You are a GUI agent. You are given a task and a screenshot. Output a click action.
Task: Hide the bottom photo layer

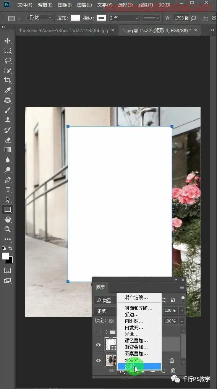point(98,360)
